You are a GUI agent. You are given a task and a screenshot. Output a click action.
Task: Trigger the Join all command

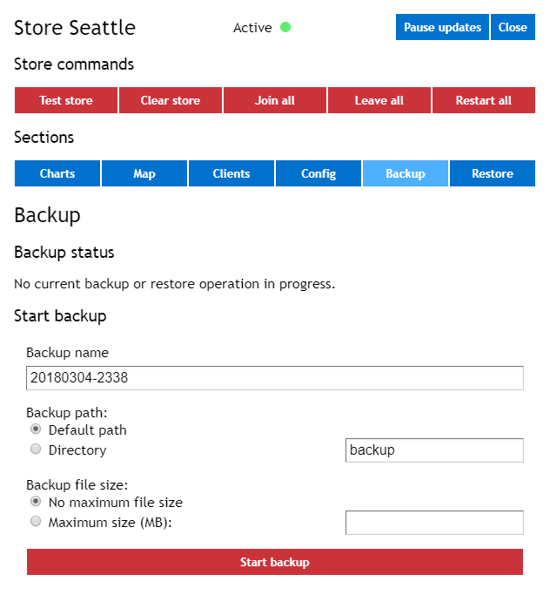[x=275, y=100]
